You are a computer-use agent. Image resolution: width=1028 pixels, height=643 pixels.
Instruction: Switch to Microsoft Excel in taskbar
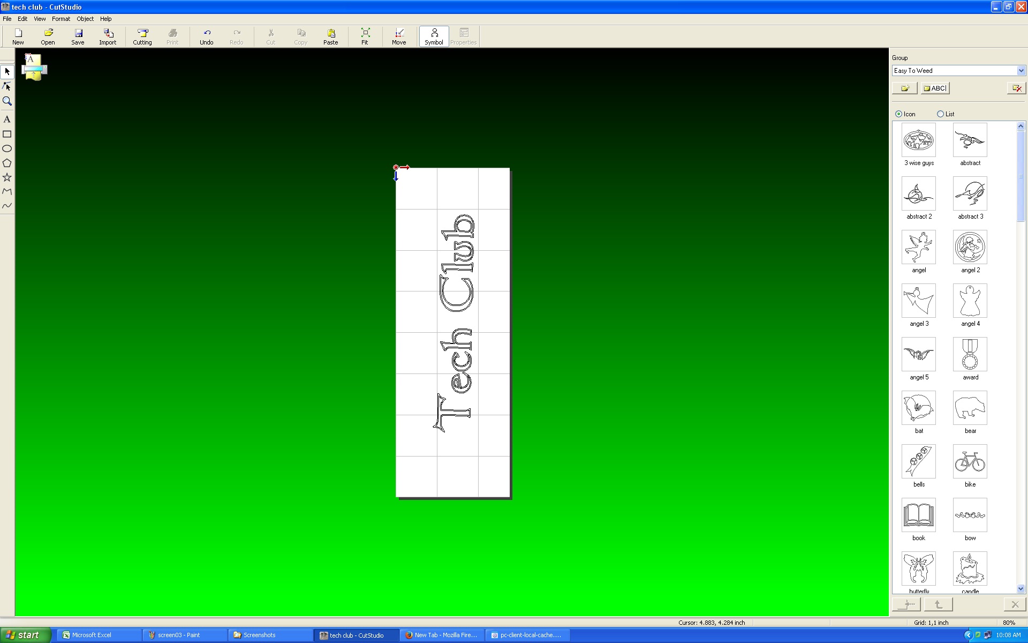[99, 635]
